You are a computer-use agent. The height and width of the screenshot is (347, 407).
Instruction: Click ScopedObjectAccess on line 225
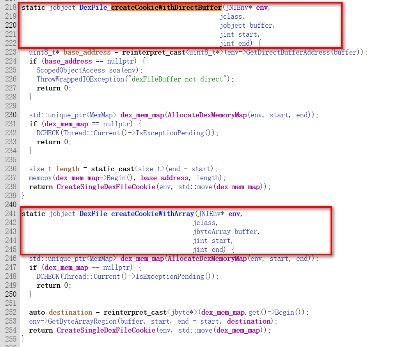71,70
